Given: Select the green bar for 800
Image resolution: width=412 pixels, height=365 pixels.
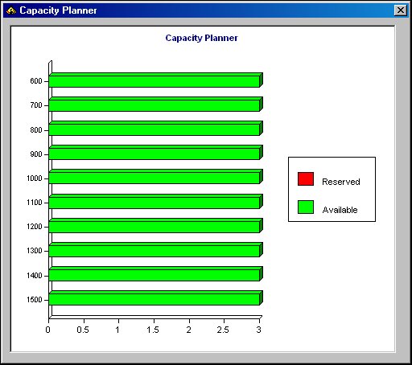Looking at the screenshot, I should click(155, 129).
